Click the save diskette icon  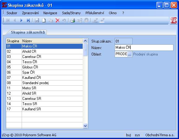(37, 20)
